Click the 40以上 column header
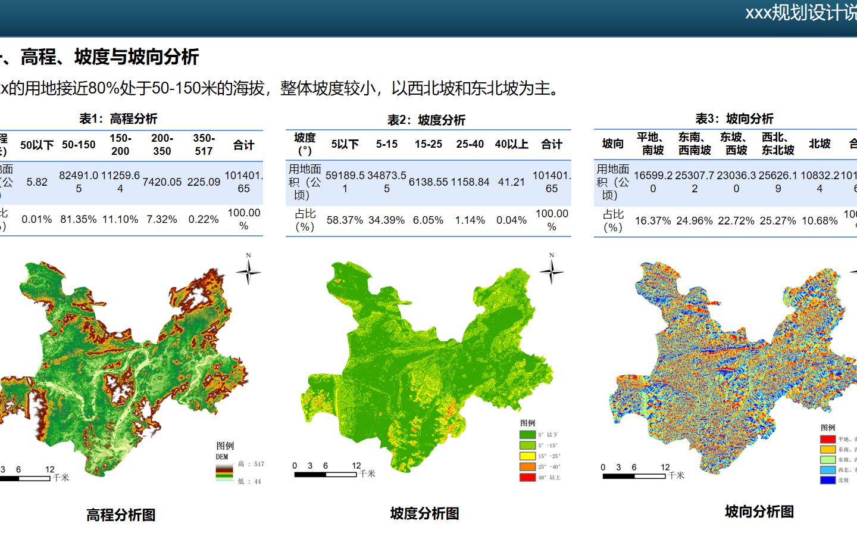Image resolution: width=857 pixels, height=536 pixels. click(x=512, y=144)
